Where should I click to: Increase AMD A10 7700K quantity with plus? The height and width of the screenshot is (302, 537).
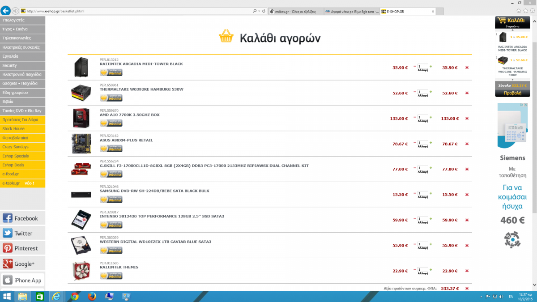[x=431, y=117]
